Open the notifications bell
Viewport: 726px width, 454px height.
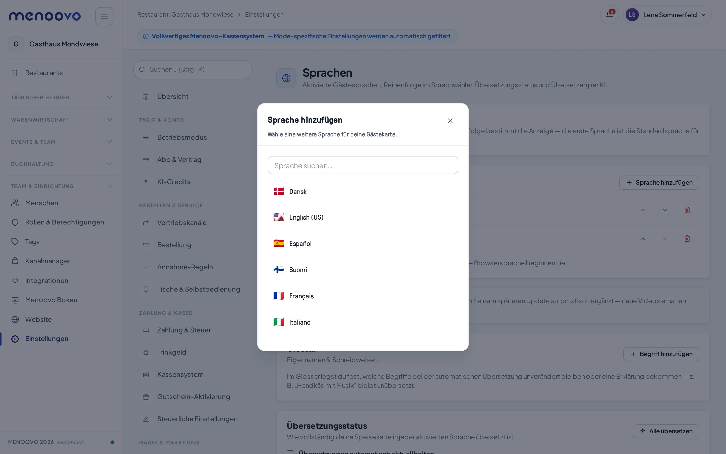[609, 15]
